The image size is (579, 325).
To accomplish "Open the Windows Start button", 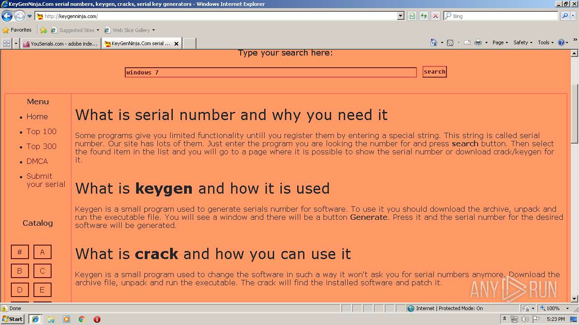I will click(12, 319).
